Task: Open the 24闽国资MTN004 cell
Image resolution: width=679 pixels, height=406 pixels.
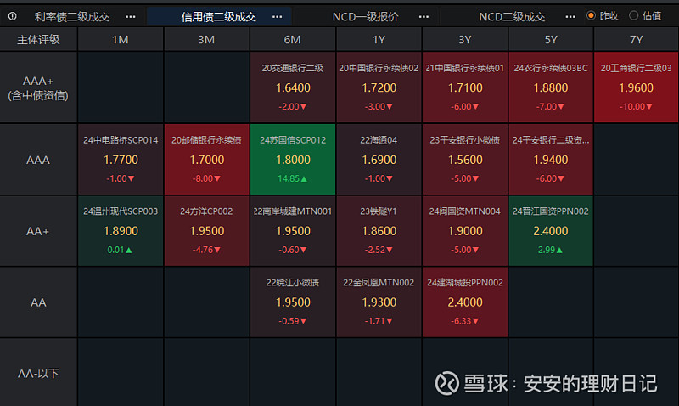Action: click(465, 231)
